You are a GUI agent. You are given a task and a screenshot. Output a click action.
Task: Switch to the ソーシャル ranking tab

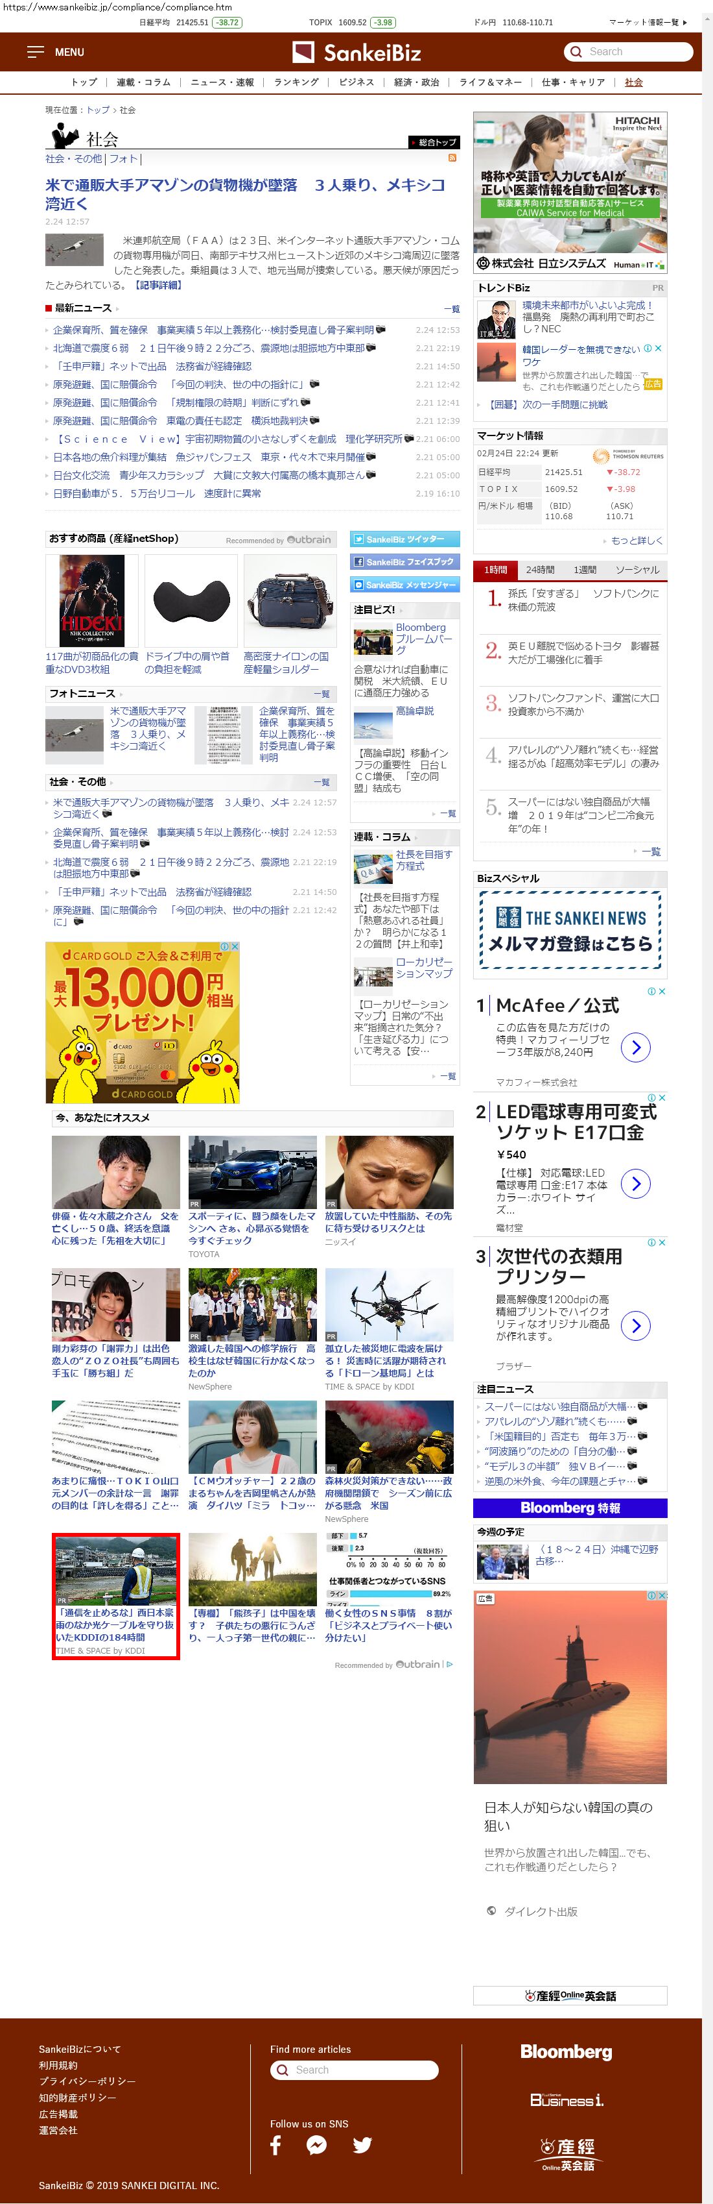click(x=637, y=569)
